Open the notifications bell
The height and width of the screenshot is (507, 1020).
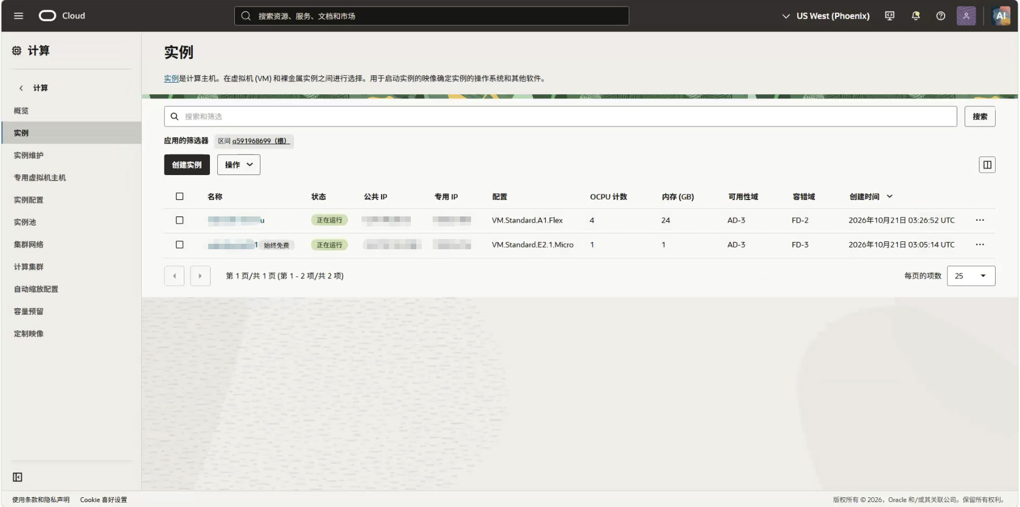click(x=915, y=16)
